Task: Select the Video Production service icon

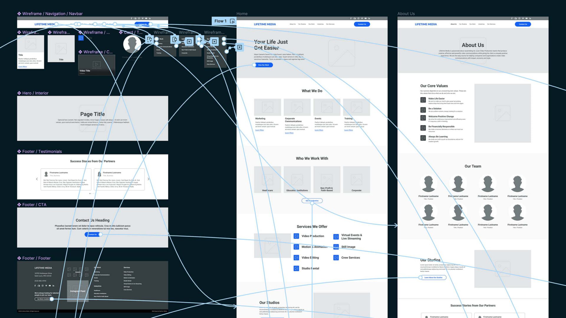Action: coord(296,236)
